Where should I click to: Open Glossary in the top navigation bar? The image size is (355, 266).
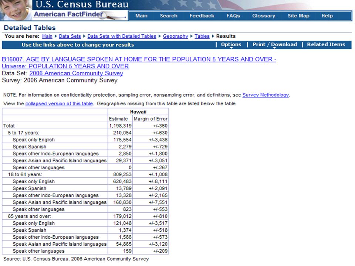point(264,16)
